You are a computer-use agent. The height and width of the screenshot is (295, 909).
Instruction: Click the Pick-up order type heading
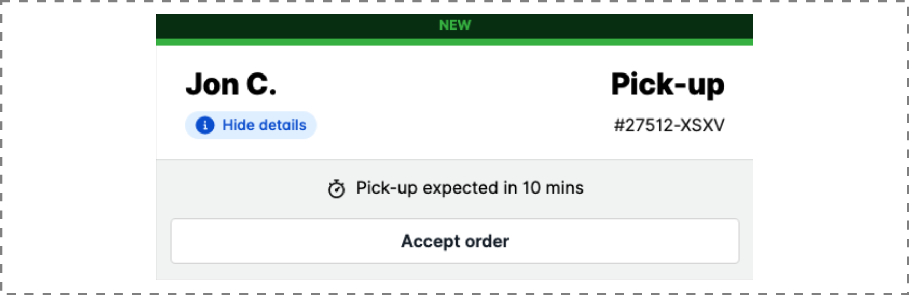668,85
